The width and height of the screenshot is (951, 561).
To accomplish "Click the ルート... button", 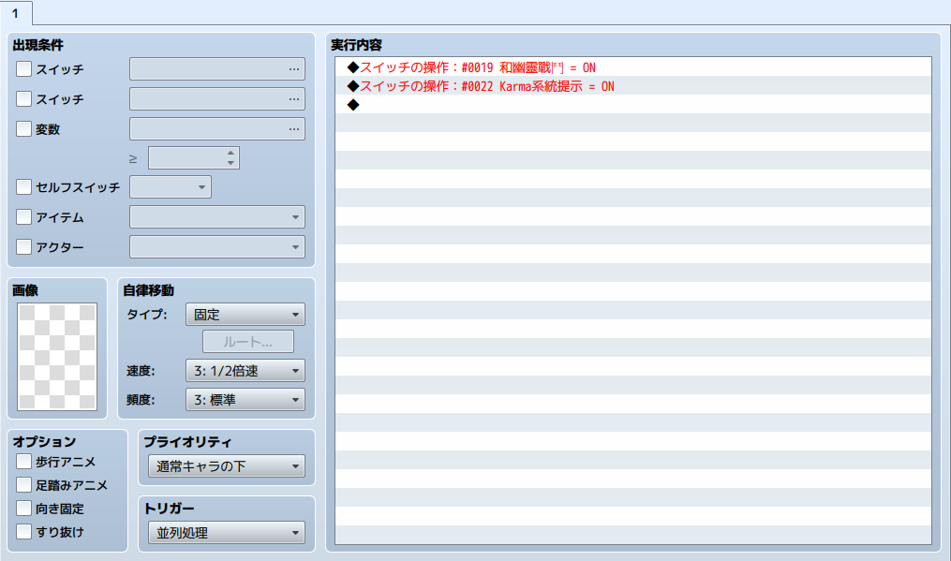I will [x=248, y=342].
